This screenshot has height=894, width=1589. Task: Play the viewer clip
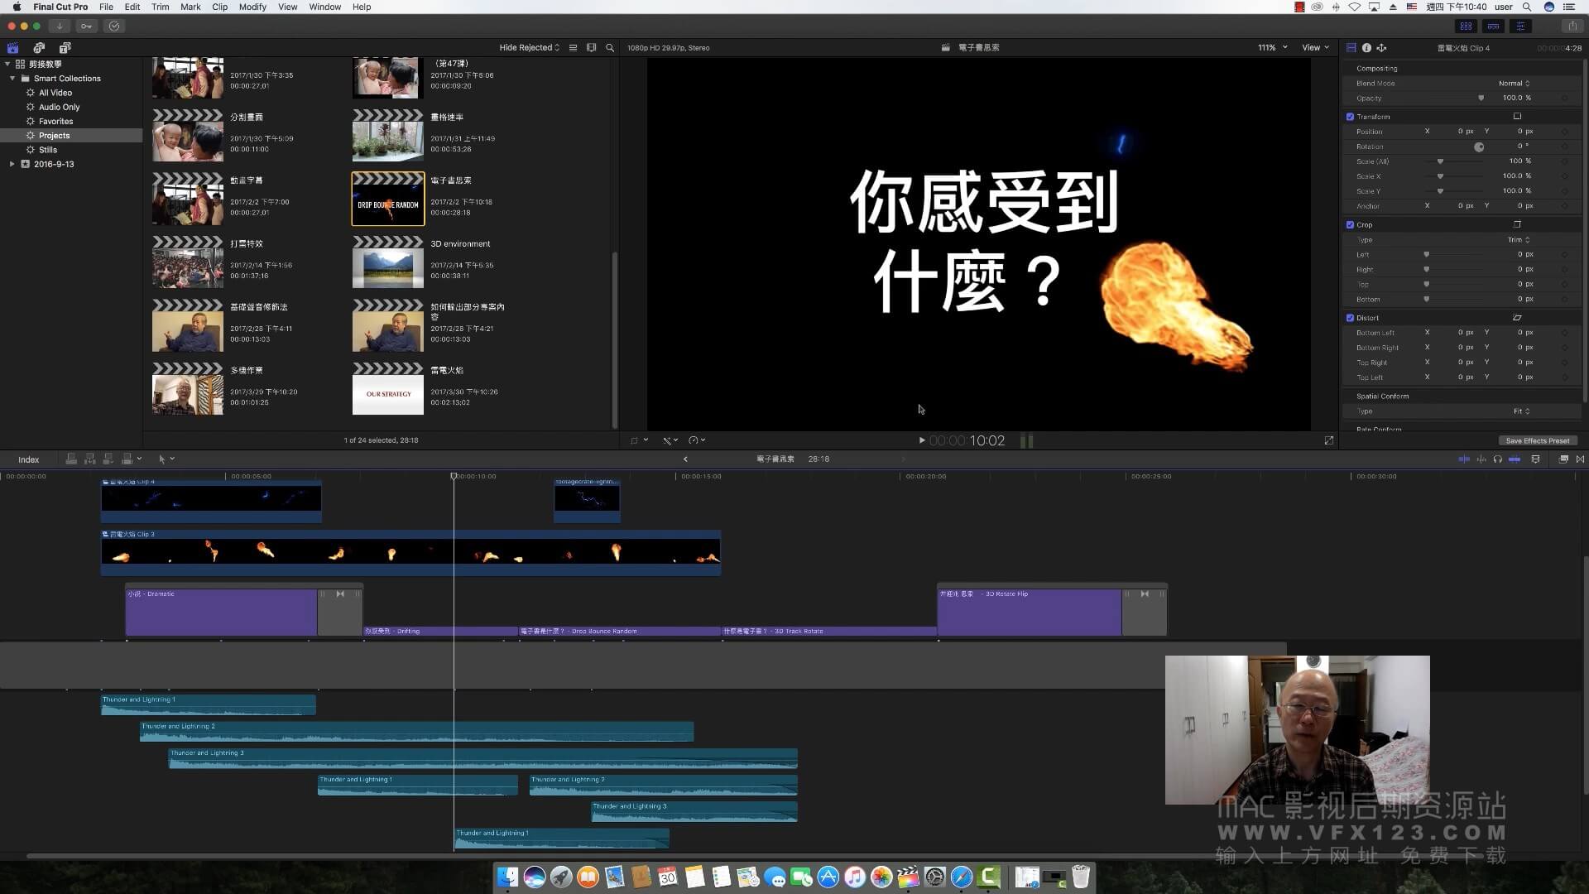click(x=922, y=440)
